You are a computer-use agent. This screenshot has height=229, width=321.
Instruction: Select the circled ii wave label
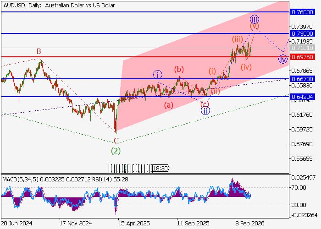pos(205,110)
